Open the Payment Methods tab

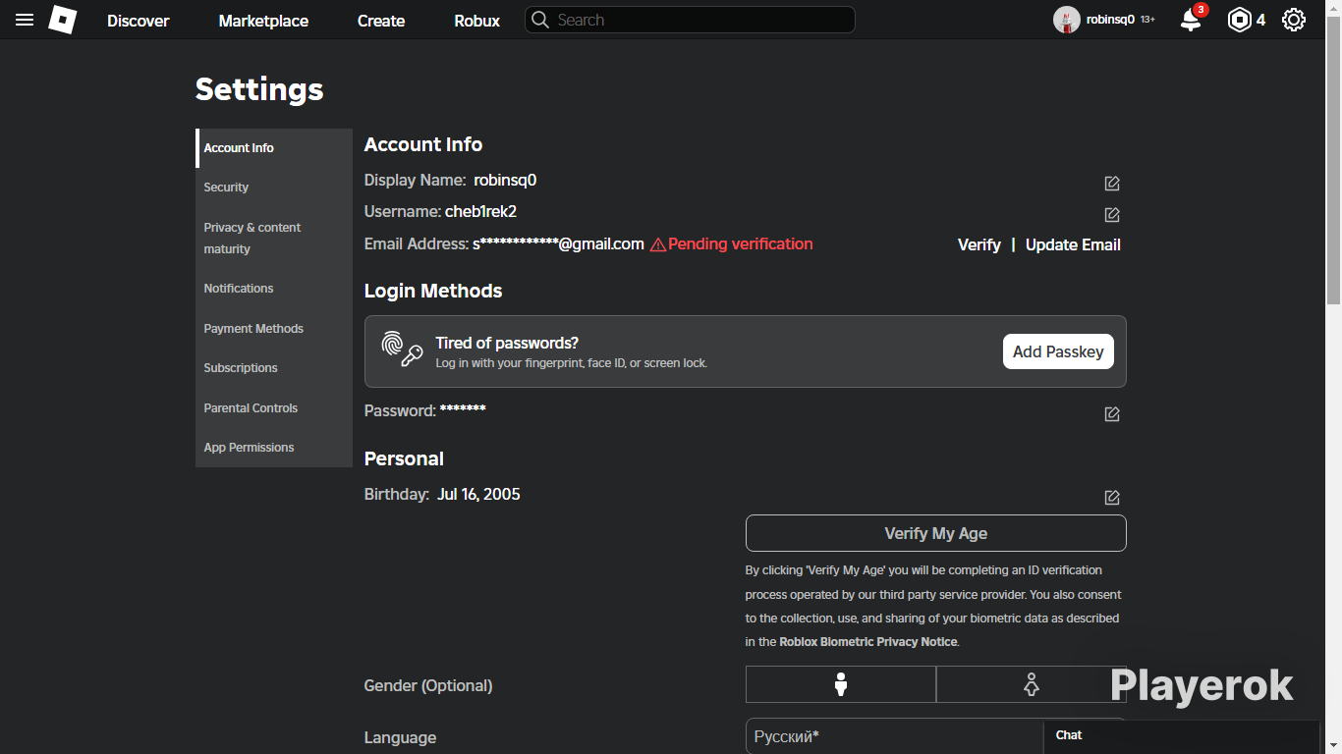pos(274,329)
